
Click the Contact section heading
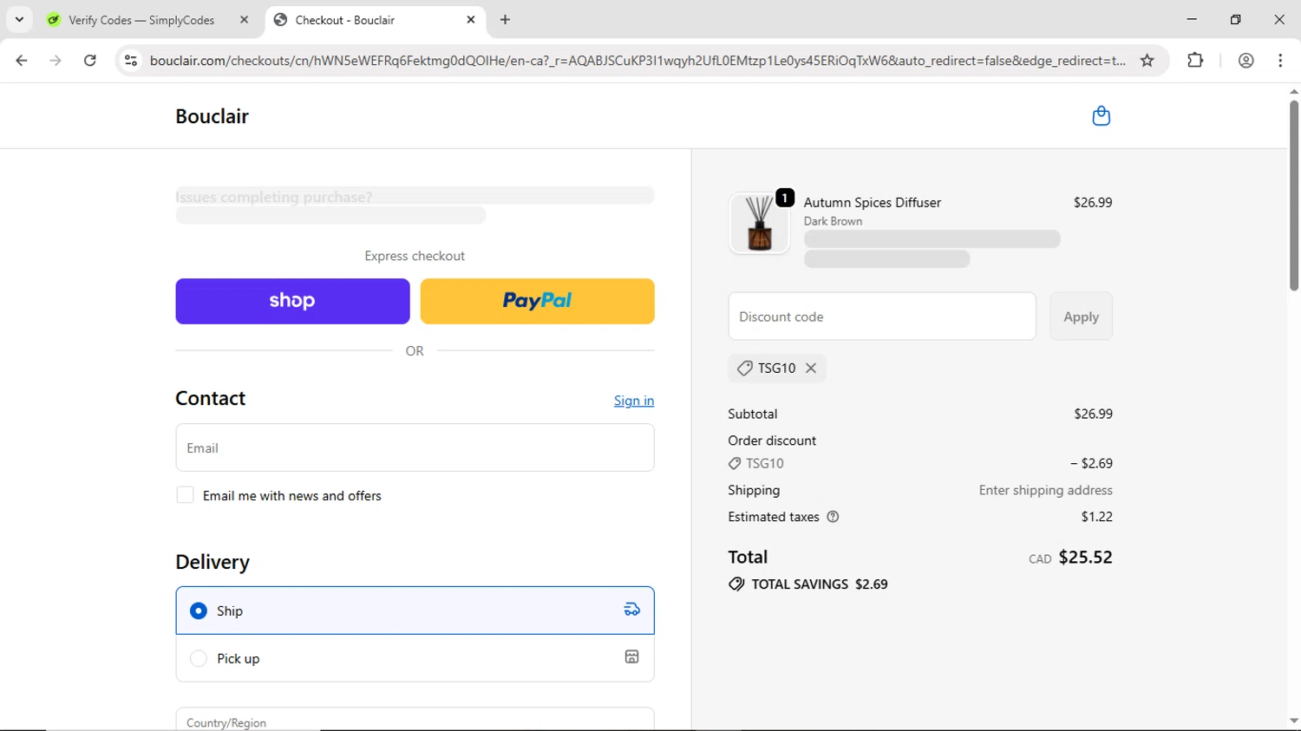[210, 398]
